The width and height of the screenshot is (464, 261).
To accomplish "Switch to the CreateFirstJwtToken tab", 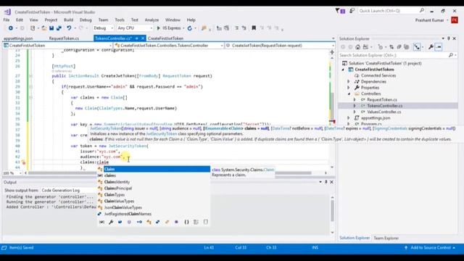I will click(x=165, y=38).
